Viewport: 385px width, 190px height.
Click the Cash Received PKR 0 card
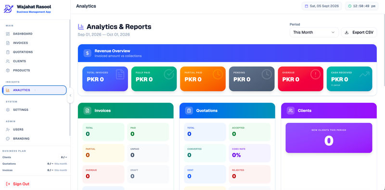[349, 79]
